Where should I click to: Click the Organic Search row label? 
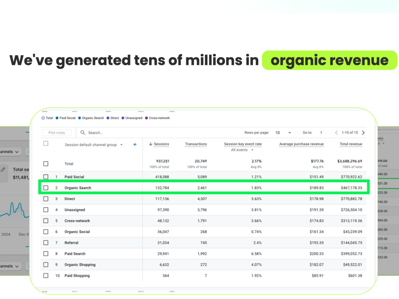[x=78, y=188]
